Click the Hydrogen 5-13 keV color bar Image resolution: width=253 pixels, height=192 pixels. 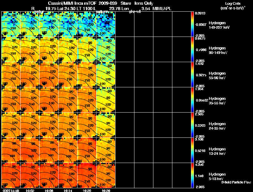192,176
